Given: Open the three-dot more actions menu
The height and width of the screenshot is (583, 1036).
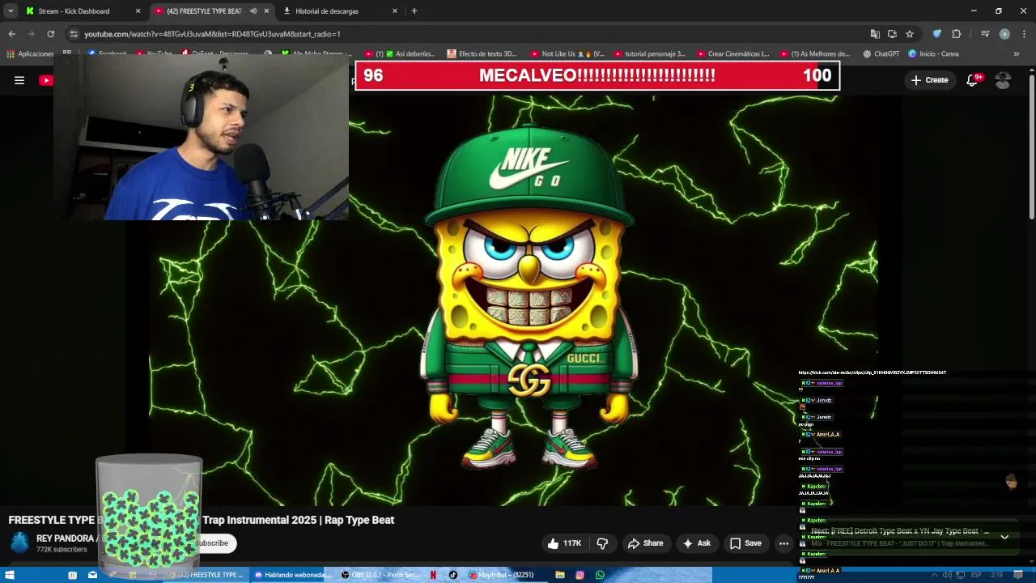Looking at the screenshot, I should (783, 543).
